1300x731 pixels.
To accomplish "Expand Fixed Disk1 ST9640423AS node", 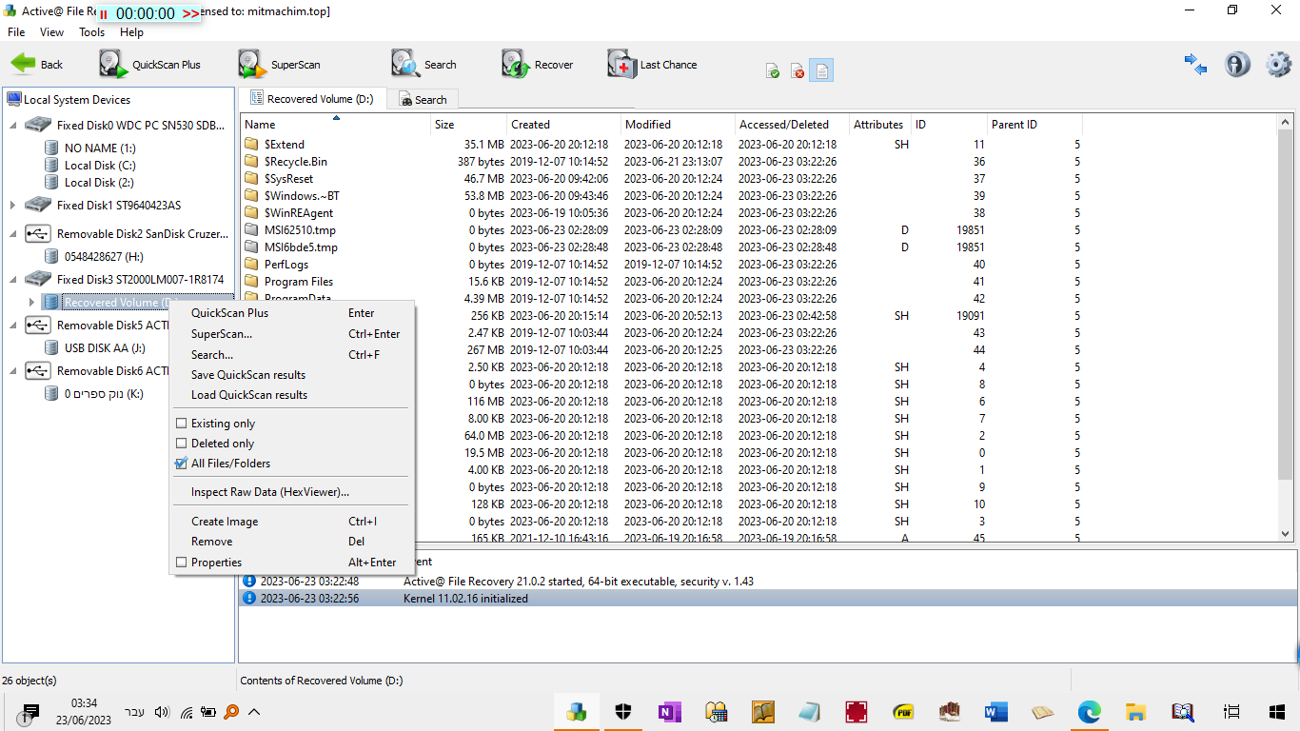I will point(12,206).
